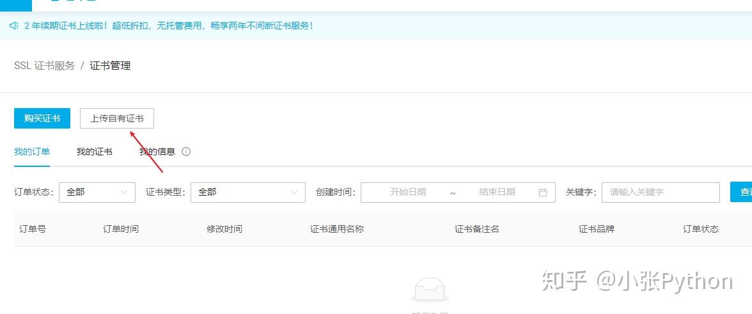Click the 订单时间 column header
The width and height of the screenshot is (752, 314).
[121, 229]
